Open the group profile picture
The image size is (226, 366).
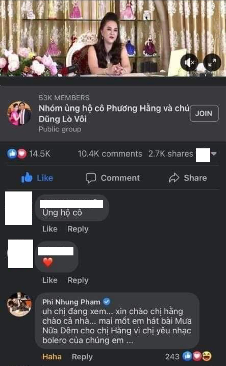19,113
